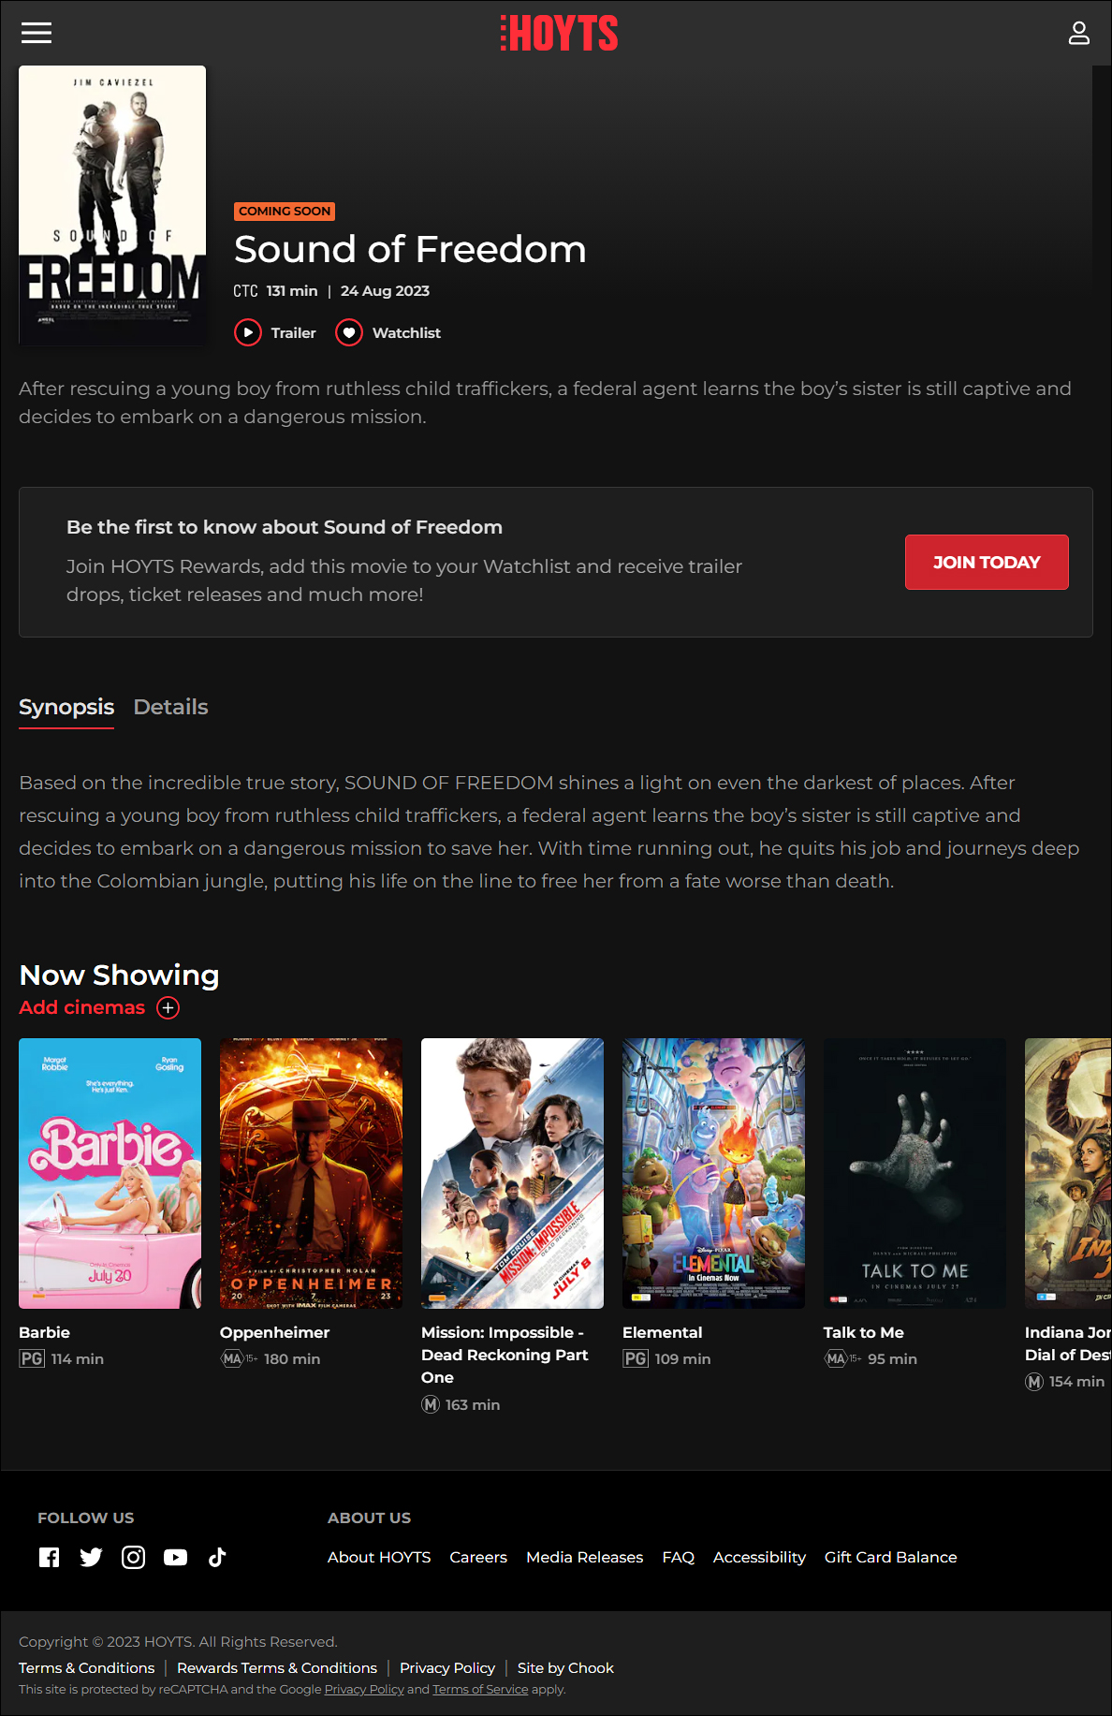Click the 24 Aug 2023 release date
The image size is (1112, 1716).
[385, 291]
